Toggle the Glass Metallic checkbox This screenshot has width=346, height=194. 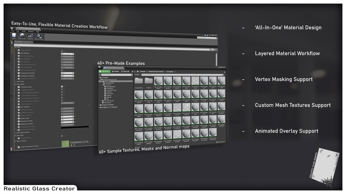[x=19, y=53]
